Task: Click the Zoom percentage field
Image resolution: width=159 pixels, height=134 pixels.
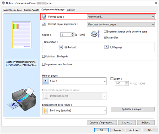Action: (120, 83)
